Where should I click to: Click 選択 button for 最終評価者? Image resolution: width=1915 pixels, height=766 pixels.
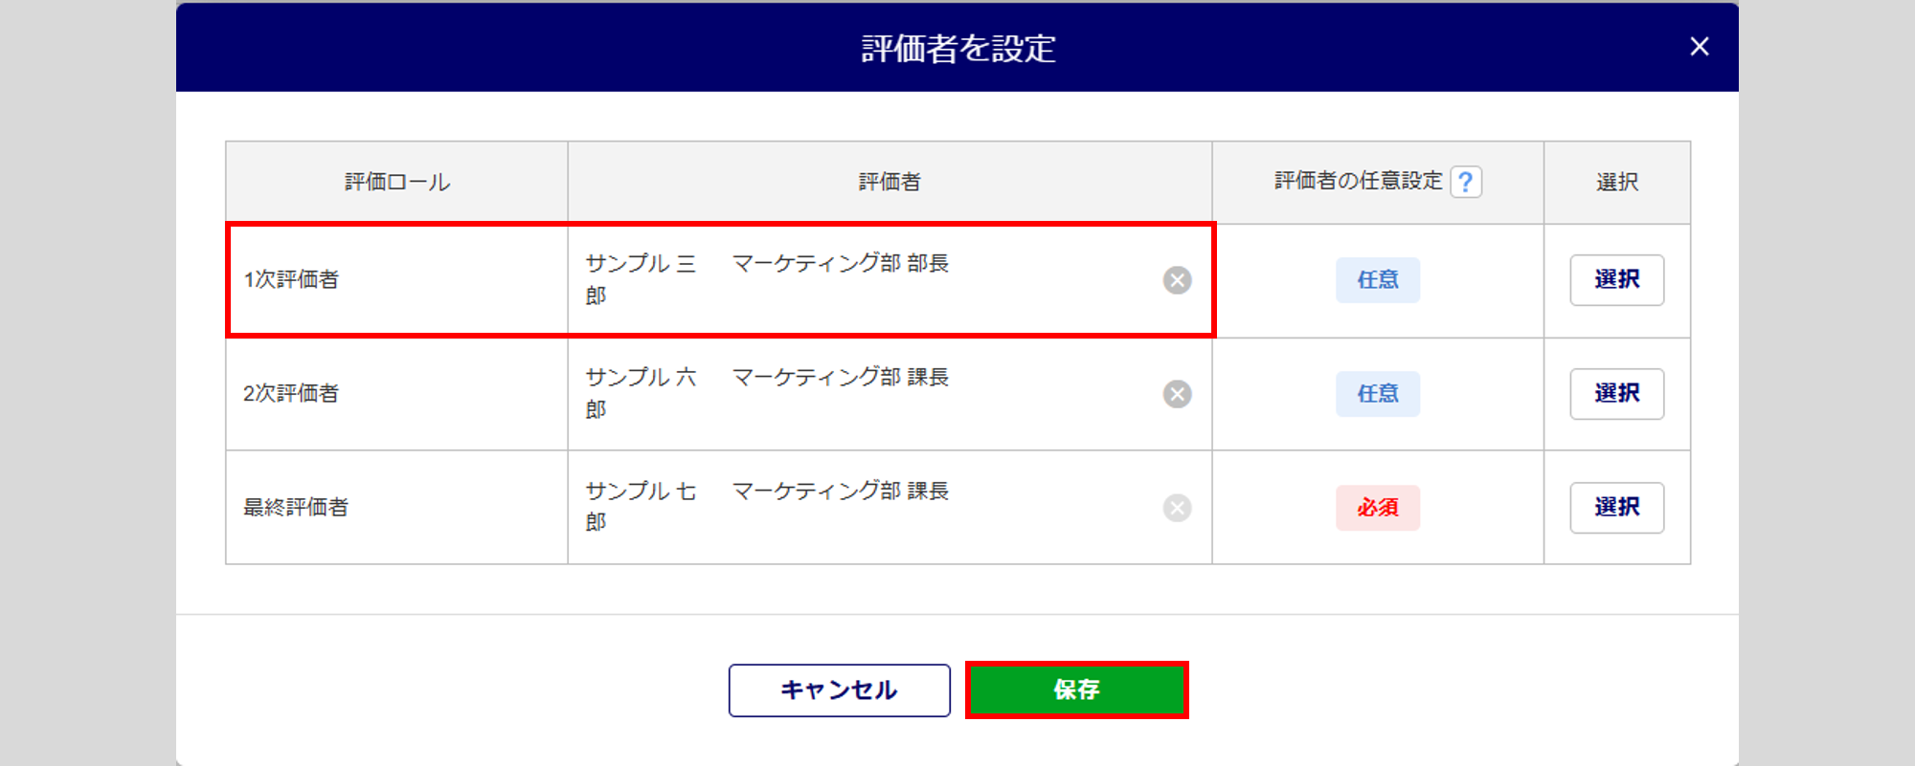click(1617, 508)
